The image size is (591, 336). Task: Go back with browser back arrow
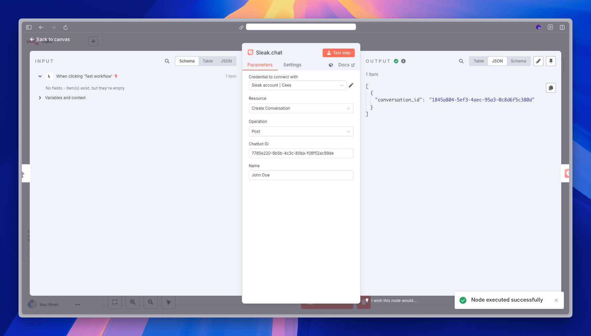coord(41,27)
